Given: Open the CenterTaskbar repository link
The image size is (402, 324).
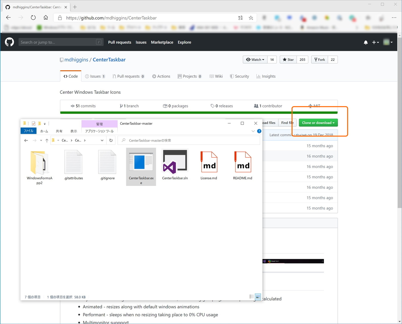Looking at the screenshot, I should point(109,60).
